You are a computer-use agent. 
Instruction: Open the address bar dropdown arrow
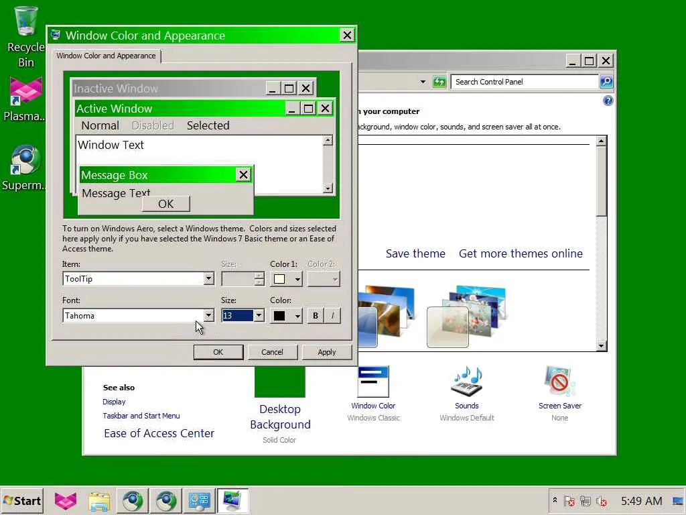pyautogui.click(x=423, y=81)
